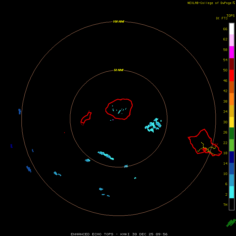Click the cyan echo cluster east of center
Screen dimensions: 236x236
tap(153, 125)
